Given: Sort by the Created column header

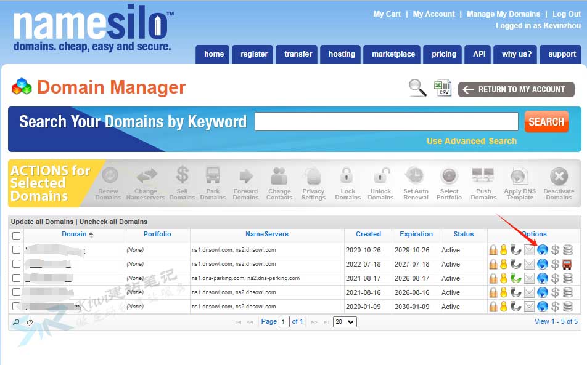Looking at the screenshot, I should 368,234.
